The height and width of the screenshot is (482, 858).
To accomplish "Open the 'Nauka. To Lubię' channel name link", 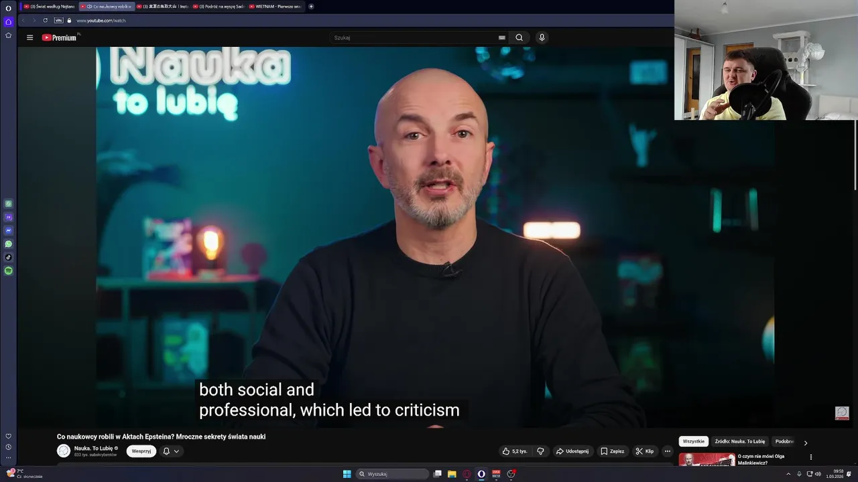I will (93, 449).
